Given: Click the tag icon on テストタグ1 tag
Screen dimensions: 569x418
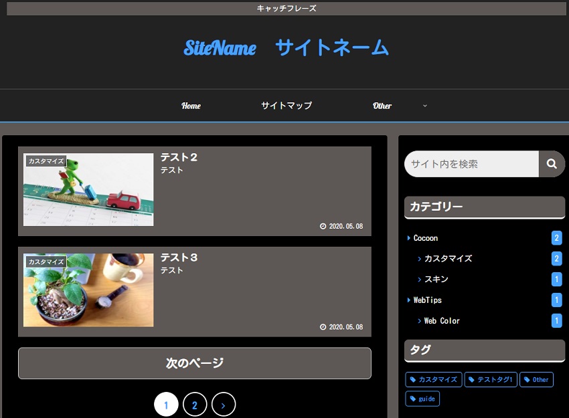Looking at the screenshot, I should point(471,380).
